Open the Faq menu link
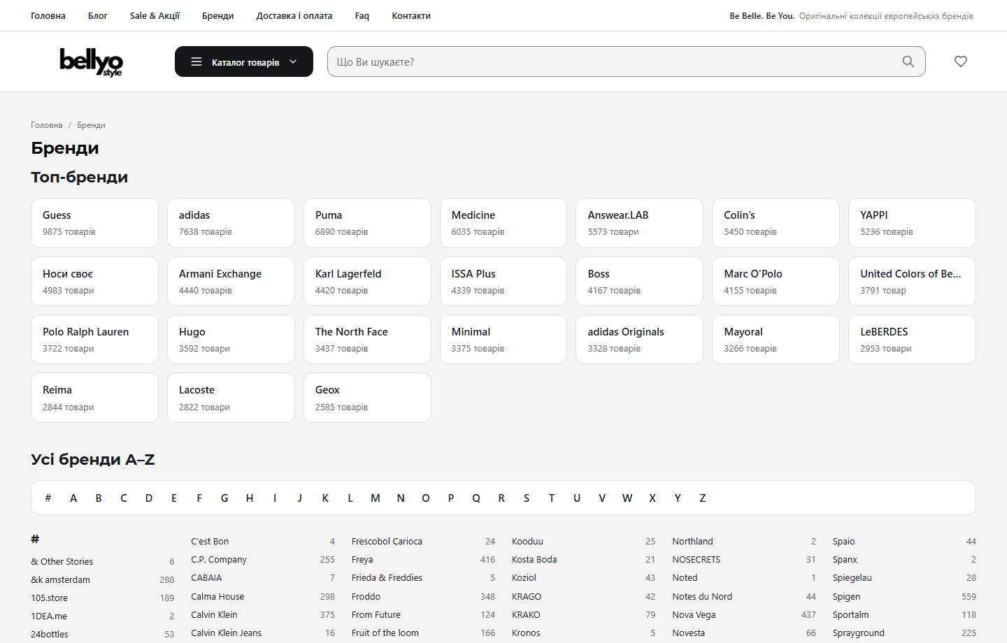The image size is (1007, 643). [362, 15]
